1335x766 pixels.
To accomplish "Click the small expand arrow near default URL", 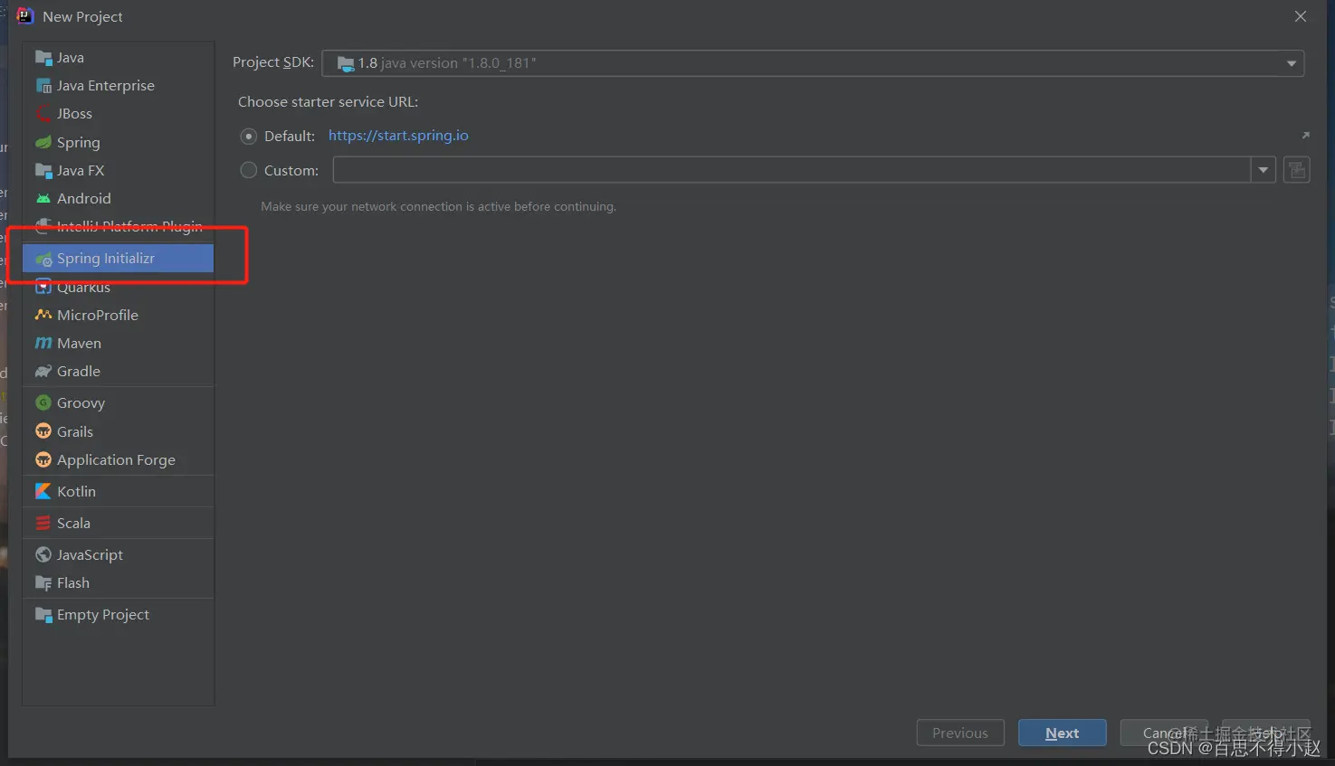I will 1305,136.
